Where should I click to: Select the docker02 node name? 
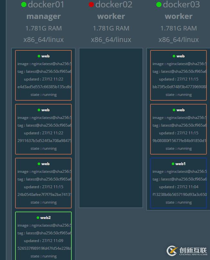pos(114,4)
